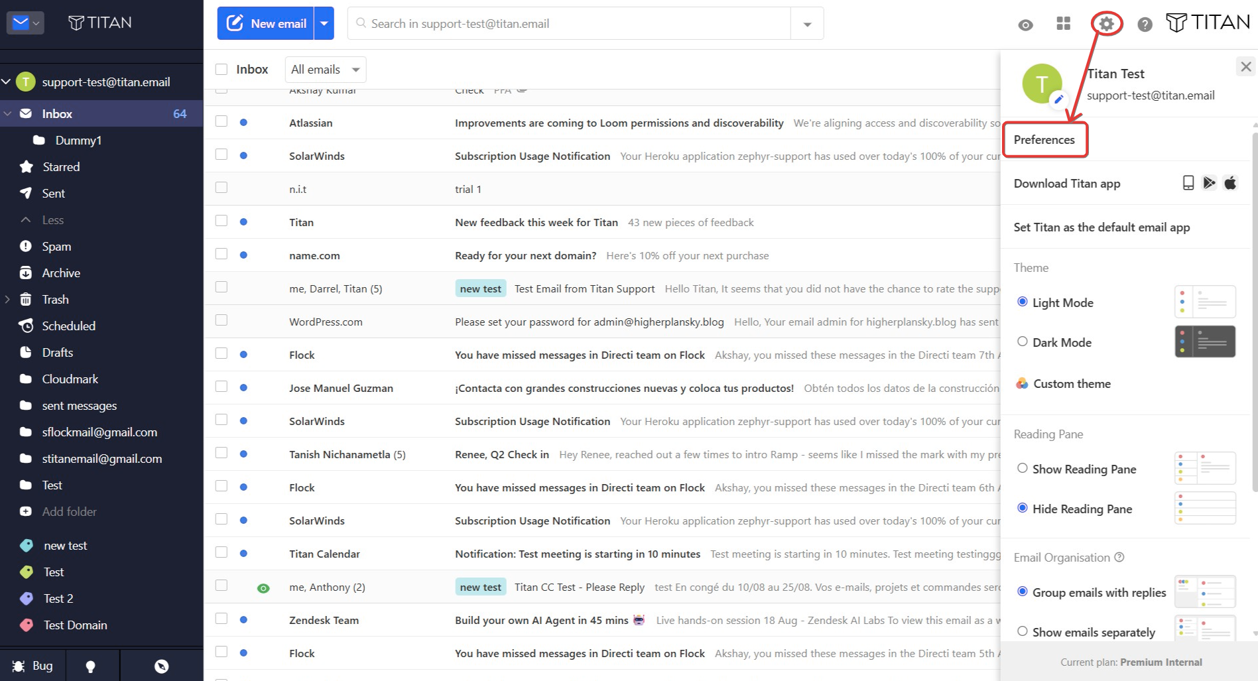
Task: Click the Custom theme color icon
Action: 1023,383
